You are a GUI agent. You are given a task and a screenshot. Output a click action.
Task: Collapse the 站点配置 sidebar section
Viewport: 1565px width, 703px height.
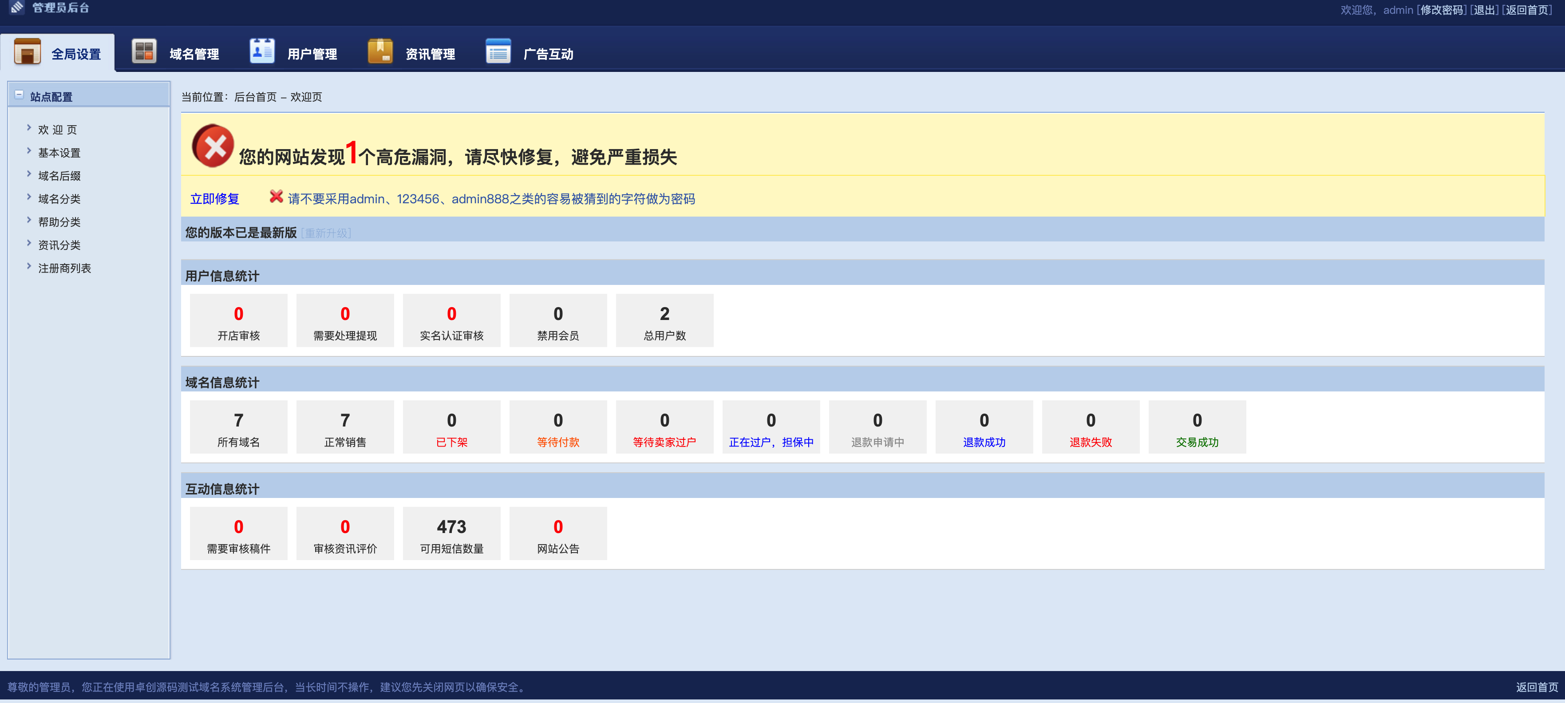click(x=20, y=95)
